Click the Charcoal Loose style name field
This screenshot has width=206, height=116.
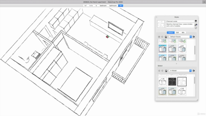pos(180,21)
